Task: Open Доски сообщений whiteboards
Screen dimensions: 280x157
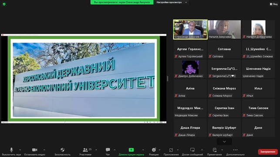Action: coord(192,151)
